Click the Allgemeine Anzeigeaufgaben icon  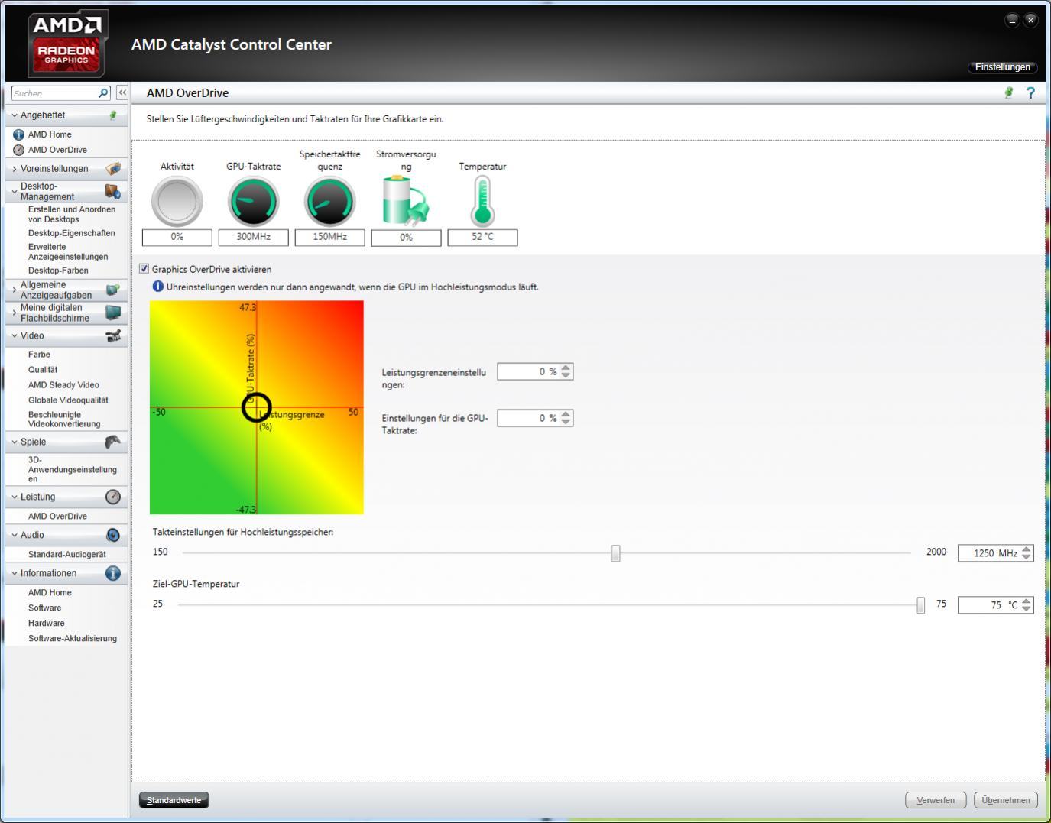click(113, 290)
